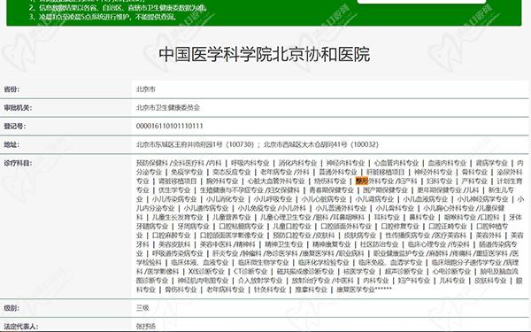Click the 口腔麻醉专业 entry
The height and width of the screenshot is (332, 531).
[171, 235]
